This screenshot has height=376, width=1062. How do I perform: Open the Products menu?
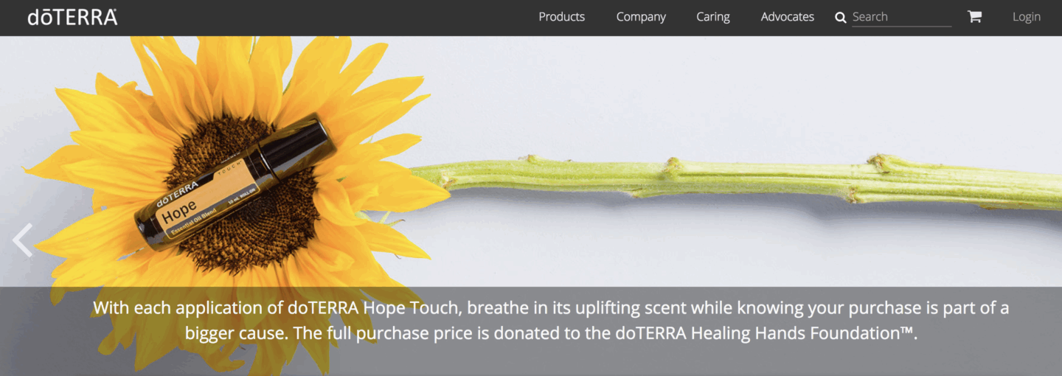coord(561,16)
